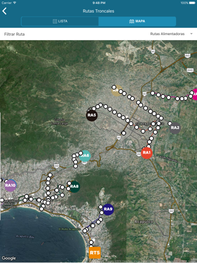
Task: Tap the tan RA marker near top
Action: (x=117, y=90)
